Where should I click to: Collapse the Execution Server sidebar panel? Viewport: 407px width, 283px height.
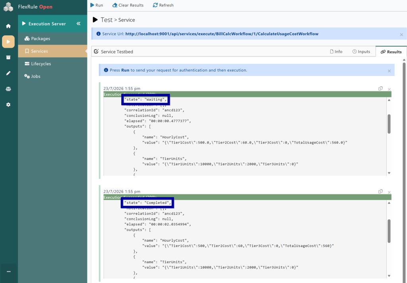click(x=78, y=23)
